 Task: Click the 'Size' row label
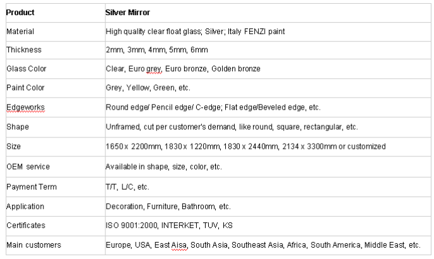(13, 146)
